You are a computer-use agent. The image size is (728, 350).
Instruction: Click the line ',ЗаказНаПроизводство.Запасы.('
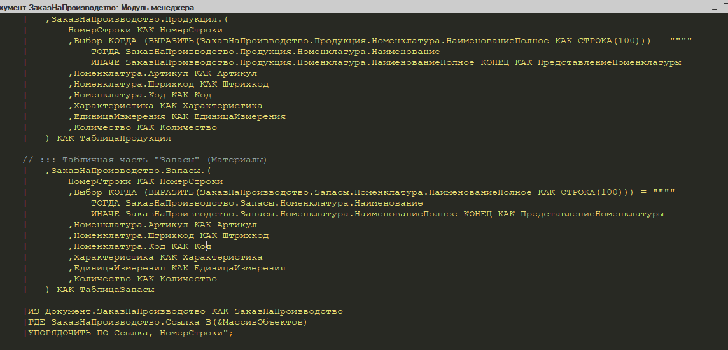(x=128, y=171)
